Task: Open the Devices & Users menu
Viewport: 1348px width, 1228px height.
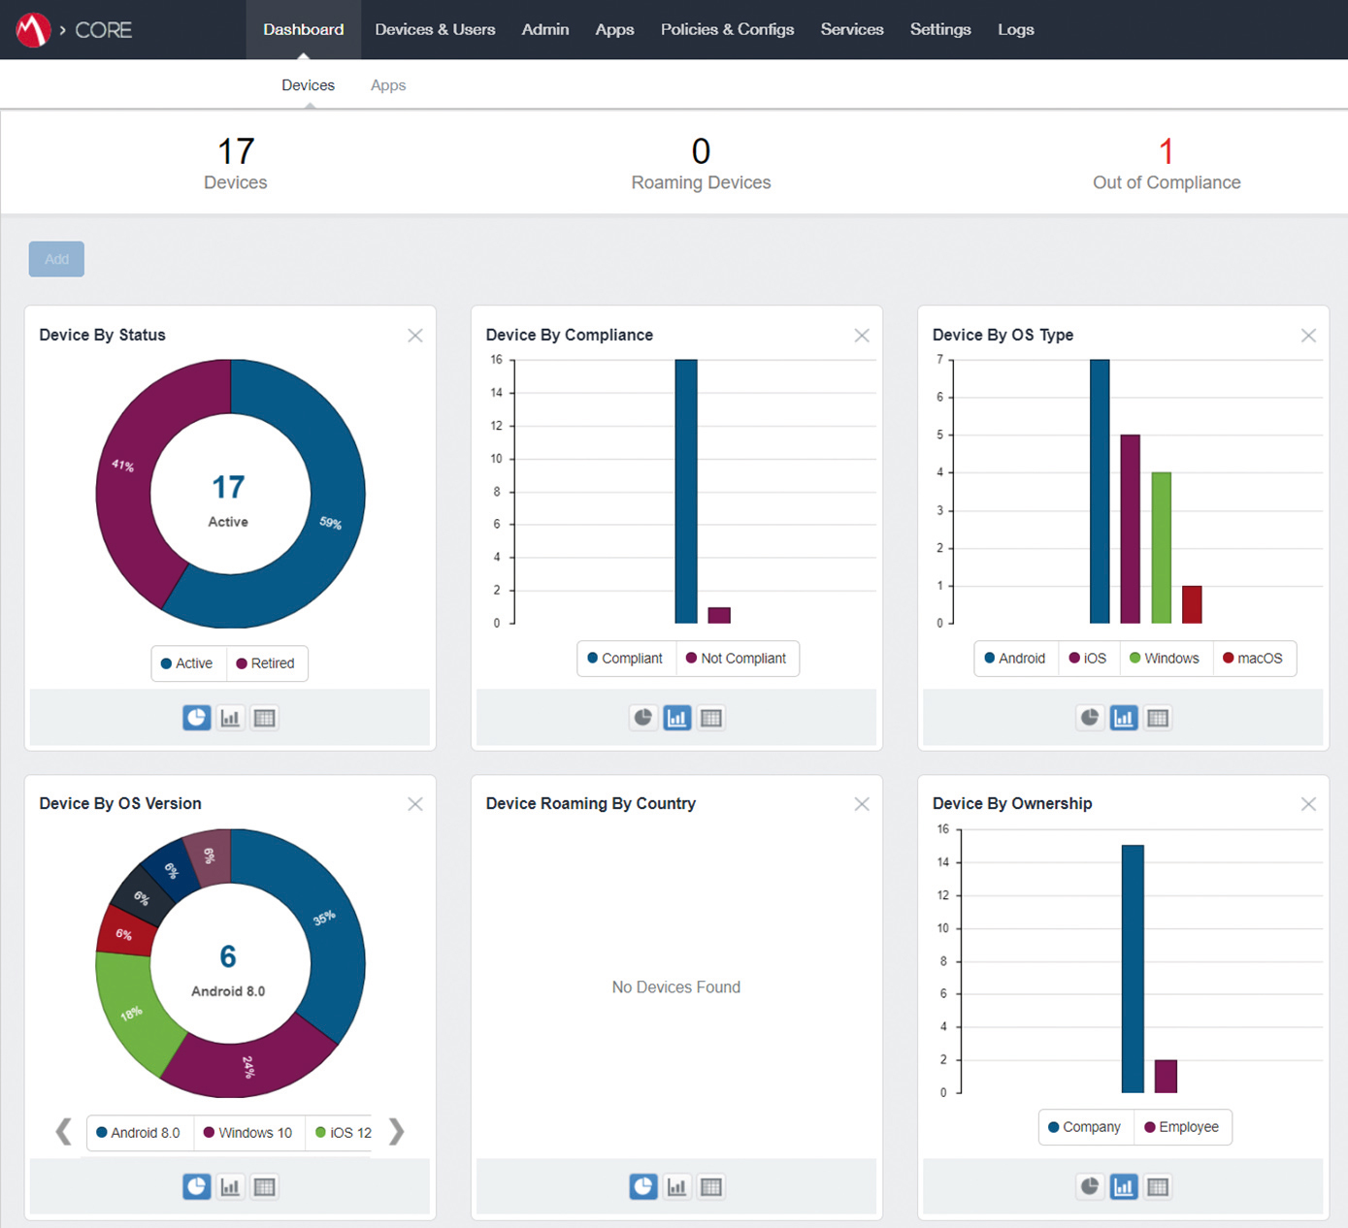Action: [435, 30]
